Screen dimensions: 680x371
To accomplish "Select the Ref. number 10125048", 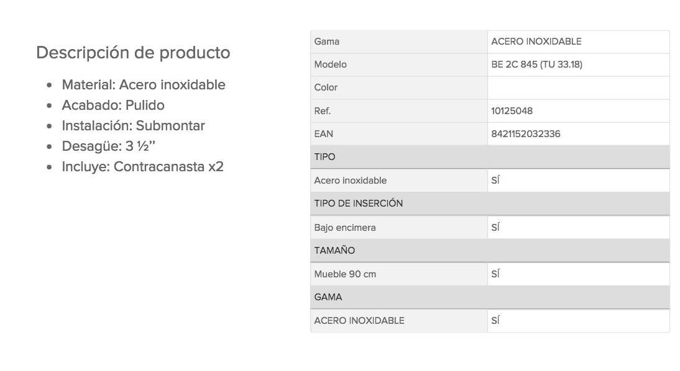I will pyautogui.click(x=512, y=111).
